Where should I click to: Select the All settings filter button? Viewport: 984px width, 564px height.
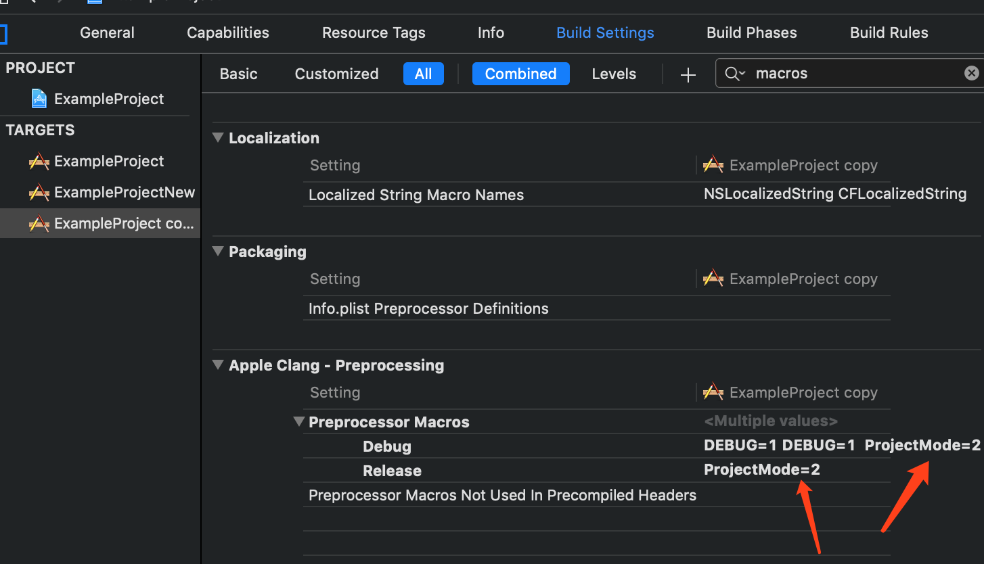click(423, 74)
